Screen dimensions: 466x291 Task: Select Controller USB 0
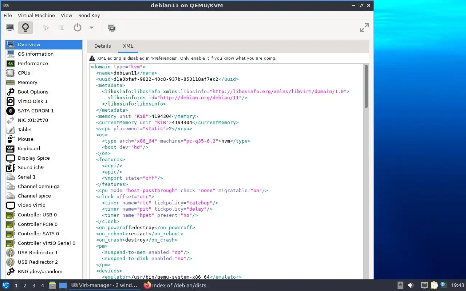[x=44, y=215]
